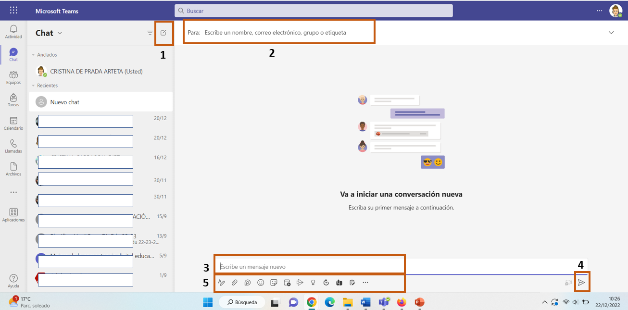This screenshot has height=310, width=628.
Task: Open the Updates icon in compose toolbar
Action: [326, 283]
